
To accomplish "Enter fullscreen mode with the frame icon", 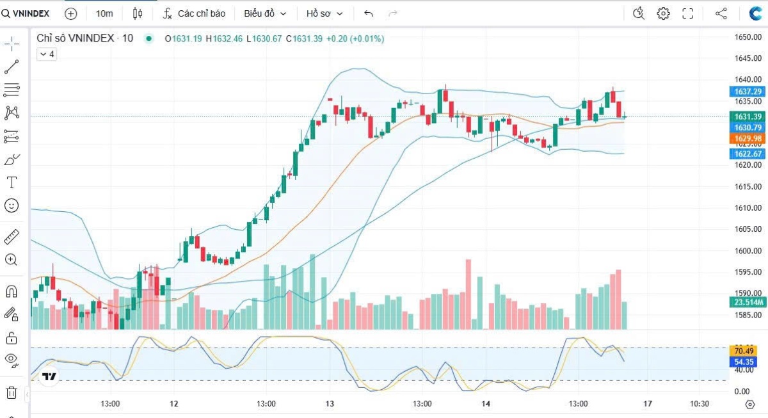I will click(688, 12).
